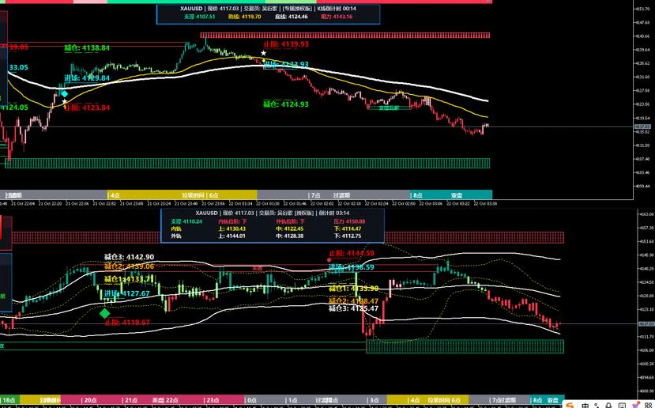
Task: Click 外轨 上: 4144.01 value
Action: [232, 236]
